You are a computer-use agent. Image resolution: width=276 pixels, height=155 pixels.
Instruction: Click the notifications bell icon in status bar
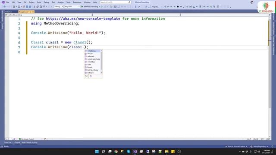coord(273,146)
